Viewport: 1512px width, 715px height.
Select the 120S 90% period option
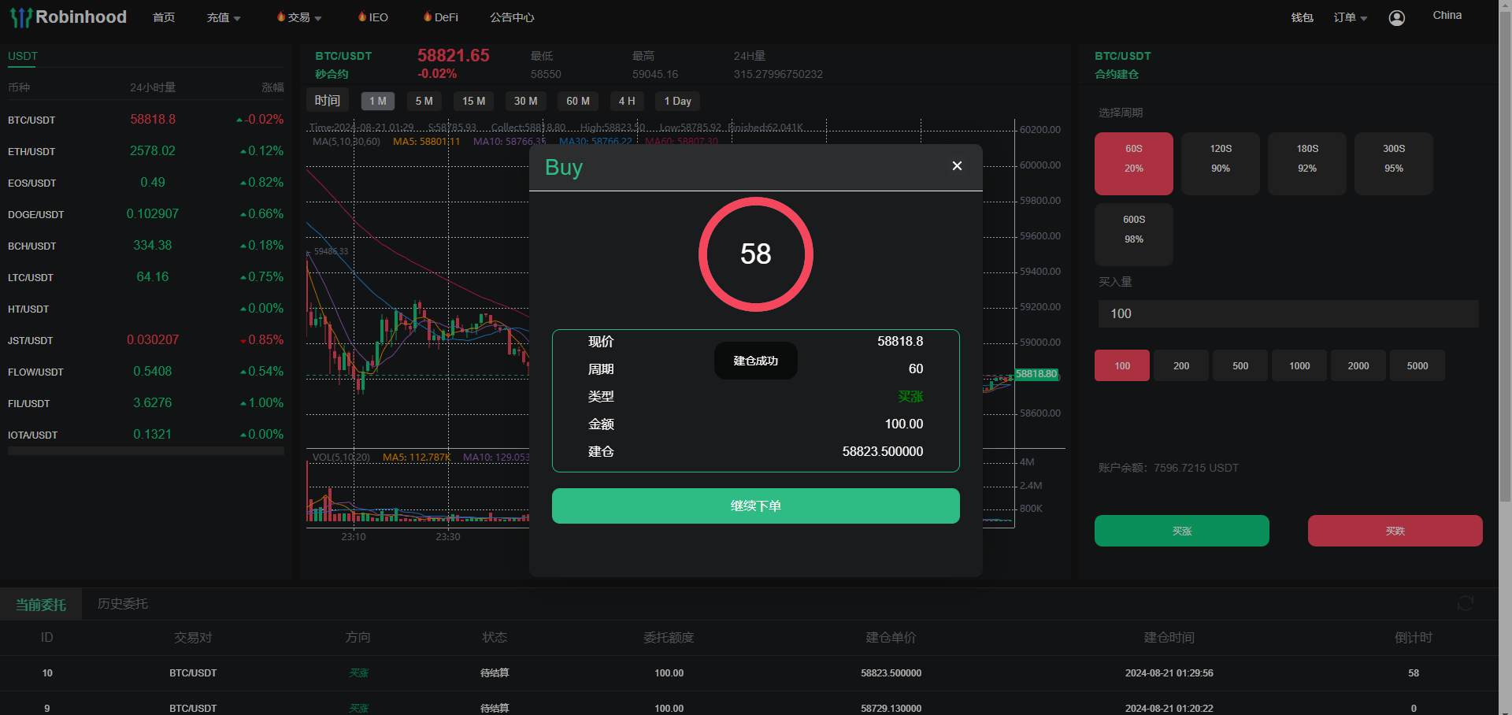[1221, 164]
